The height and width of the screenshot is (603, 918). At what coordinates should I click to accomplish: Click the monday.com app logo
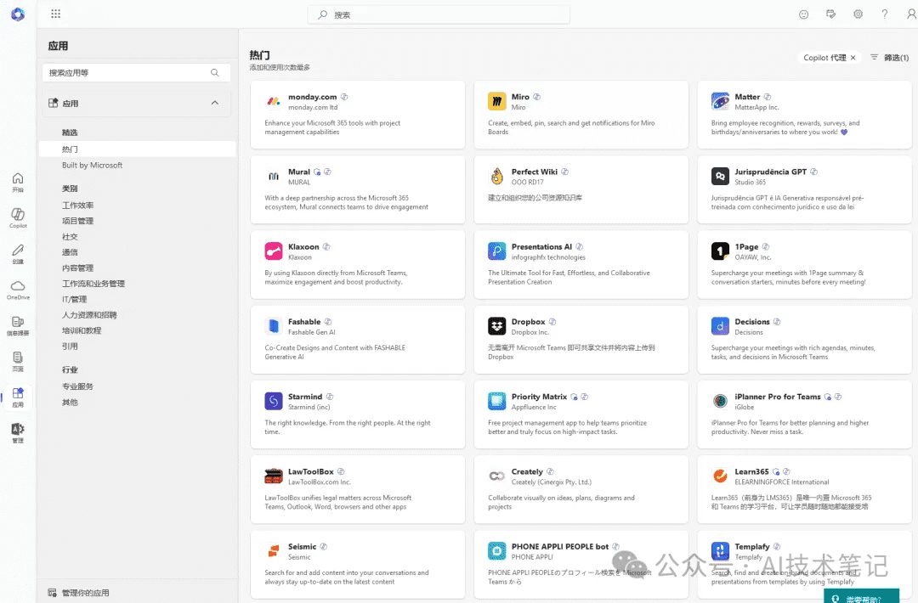[274, 101]
